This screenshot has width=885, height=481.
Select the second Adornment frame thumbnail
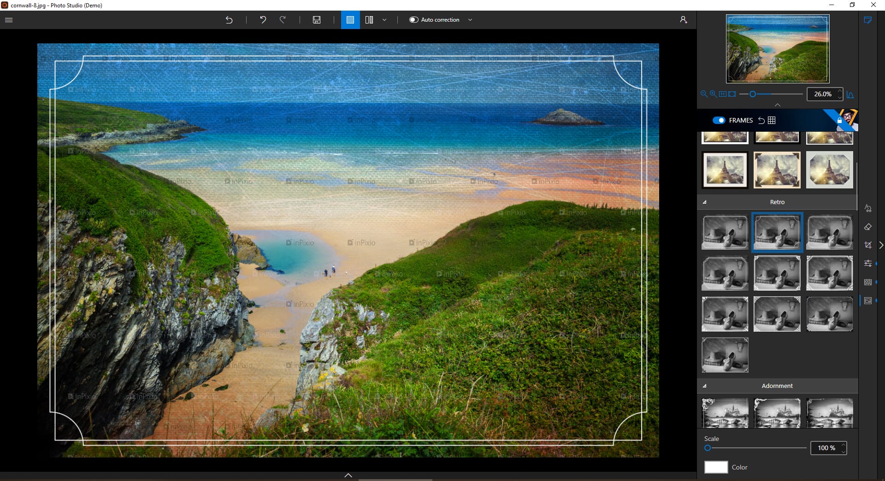(777, 413)
